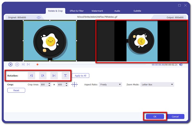Switch to the Audio tab
This screenshot has height=125, width=192.
coord(117,11)
